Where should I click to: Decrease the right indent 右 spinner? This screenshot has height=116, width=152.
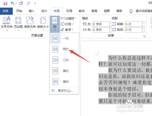click(x=110, y=31)
